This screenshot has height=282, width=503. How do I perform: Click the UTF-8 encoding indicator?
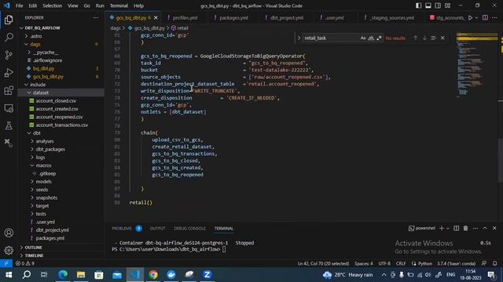point(384,263)
